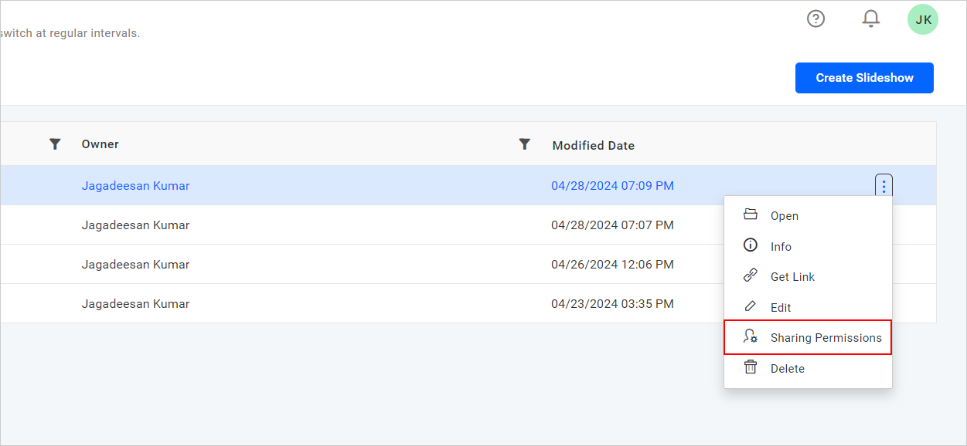Click the trash icon beside Delete
The image size is (967, 446).
[x=750, y=368]
